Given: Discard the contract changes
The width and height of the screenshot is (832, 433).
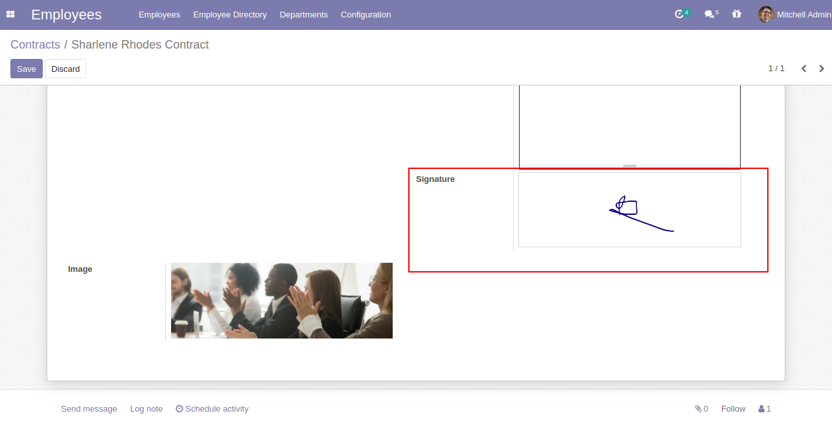Looking at the screenshot, I should pyautogui.click(x=65, y=69).
